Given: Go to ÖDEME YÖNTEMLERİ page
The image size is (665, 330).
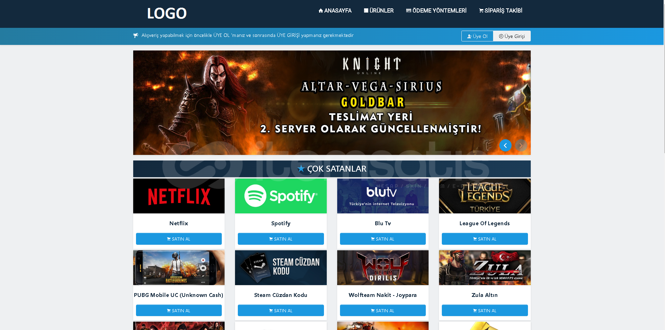Looking at the screenshot, I should 436,10.
